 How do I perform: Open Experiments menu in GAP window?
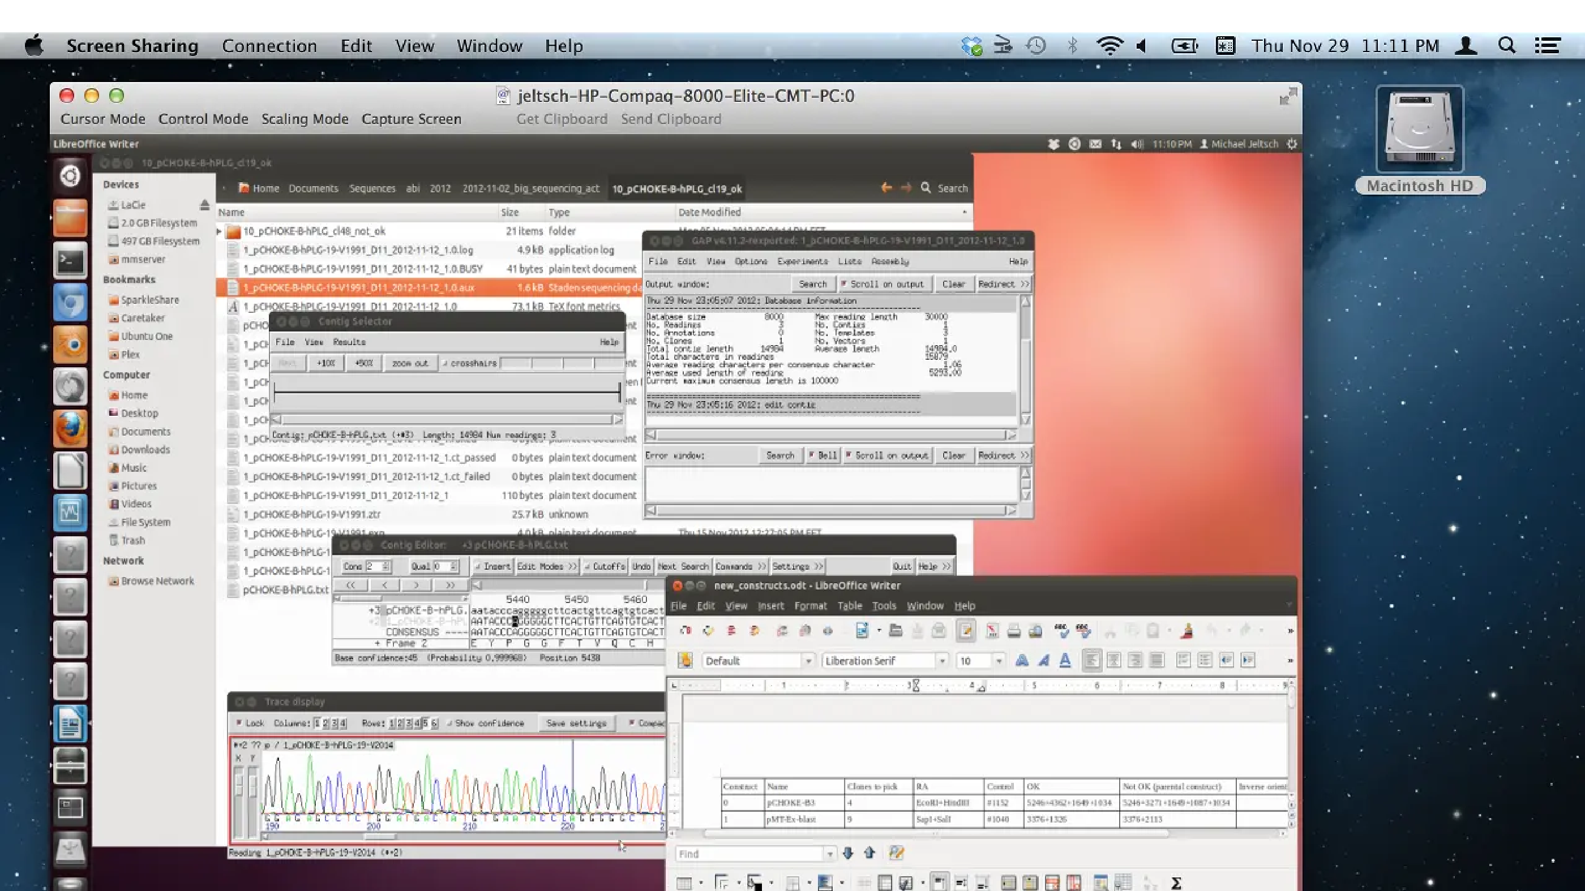[x=802, y=261]
